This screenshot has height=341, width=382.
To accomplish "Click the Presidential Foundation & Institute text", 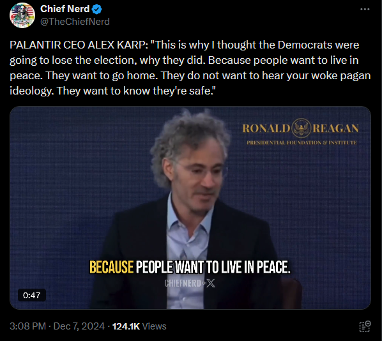I will pos(302,142).
